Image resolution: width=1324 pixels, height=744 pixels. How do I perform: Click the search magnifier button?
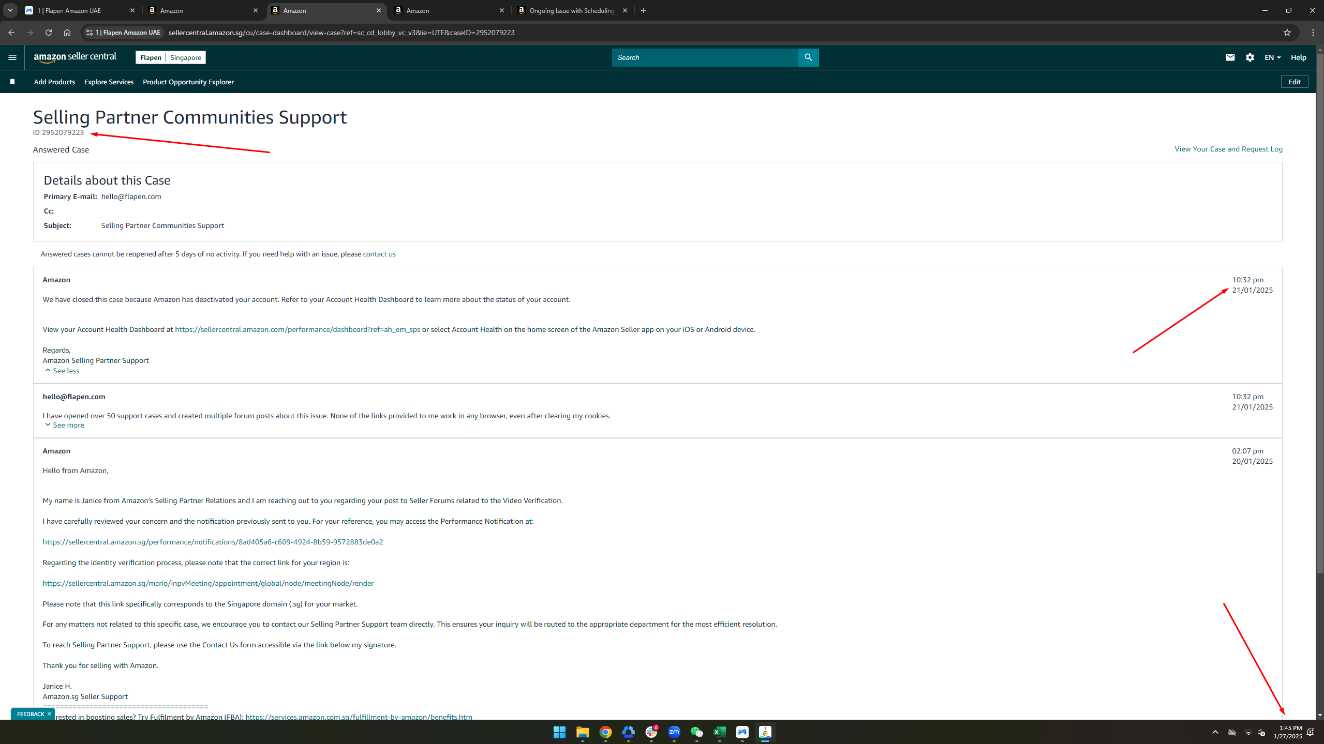808,57
